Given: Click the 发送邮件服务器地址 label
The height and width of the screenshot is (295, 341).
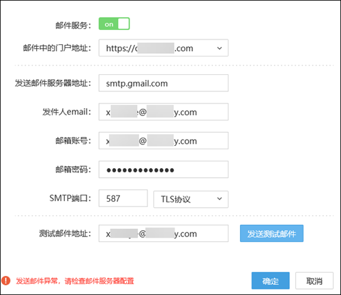Looking at the screenshot, I should pos(53,83).
